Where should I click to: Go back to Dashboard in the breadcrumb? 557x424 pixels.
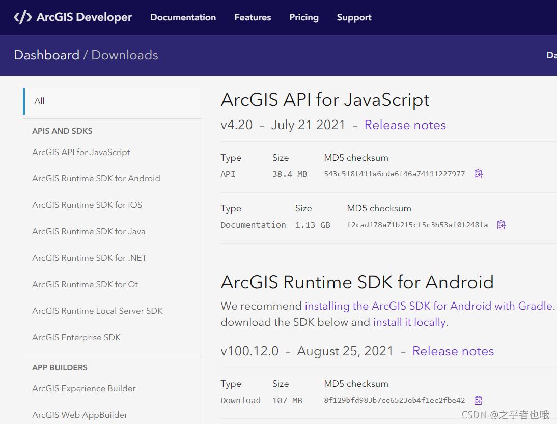pyautogui.click(x=46, y=55)
